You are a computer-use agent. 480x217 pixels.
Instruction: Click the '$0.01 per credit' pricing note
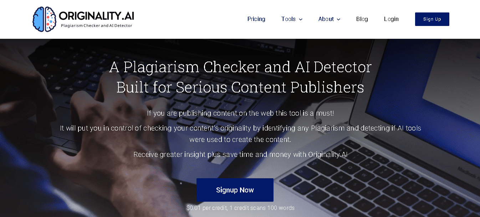pos(240,208)
